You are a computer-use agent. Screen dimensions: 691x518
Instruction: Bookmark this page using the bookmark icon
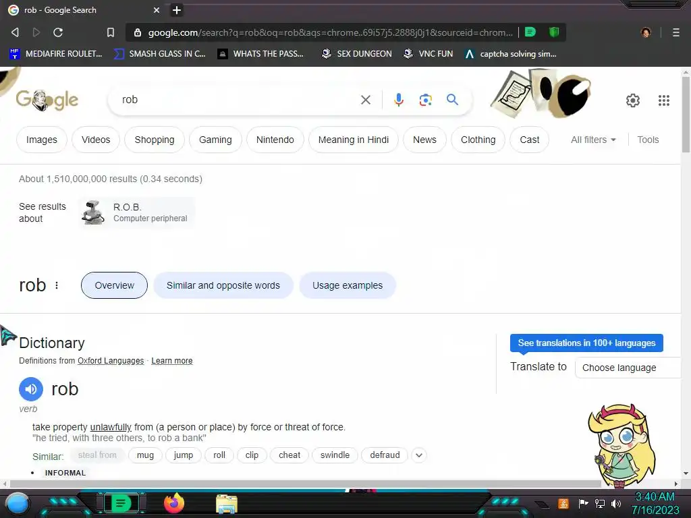(111, 32)
